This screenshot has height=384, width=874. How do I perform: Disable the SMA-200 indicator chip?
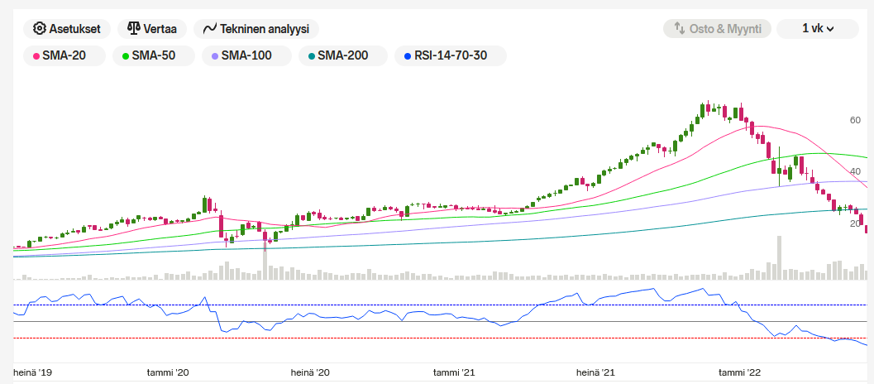pos(342,56)
